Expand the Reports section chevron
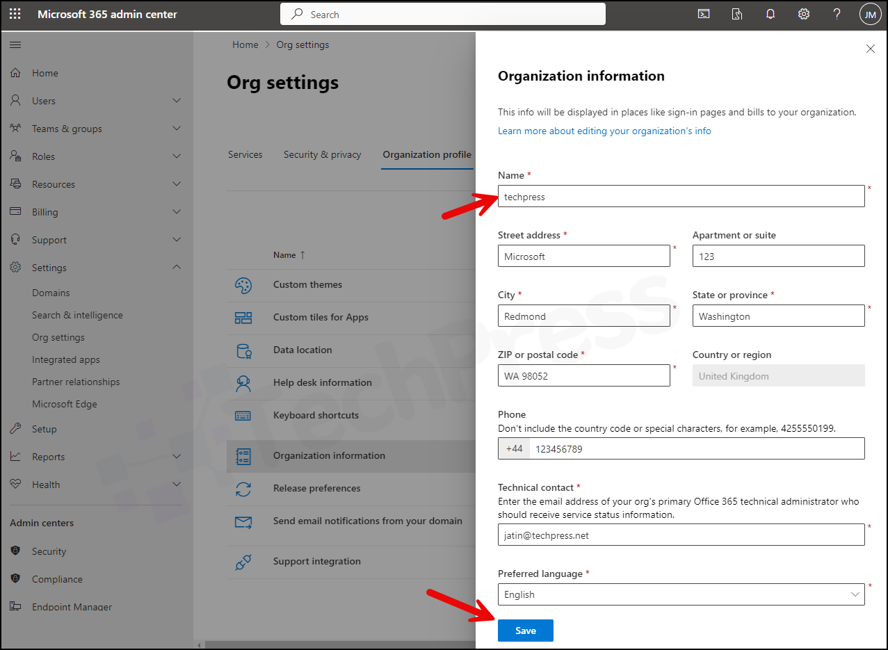The width and height of the screenshot is (888, 650). click(177, 457)
